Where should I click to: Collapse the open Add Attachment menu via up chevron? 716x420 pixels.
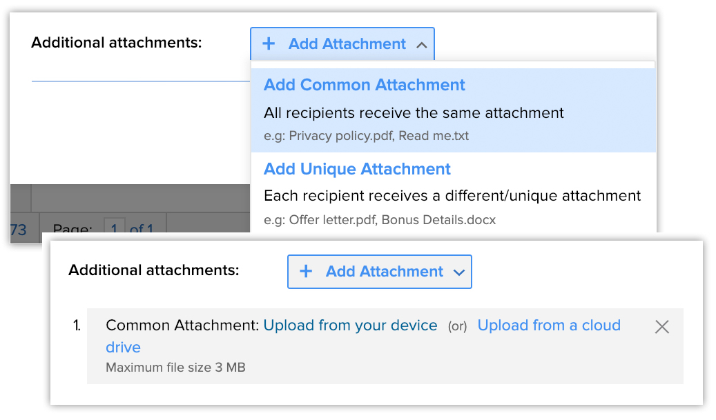422,46
